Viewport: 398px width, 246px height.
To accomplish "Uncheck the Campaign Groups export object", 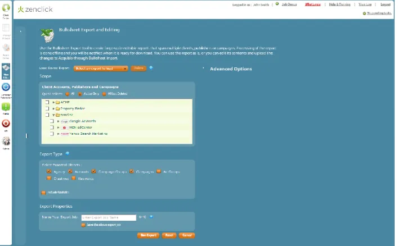I will pyautogui.click(x=93, y=171).
